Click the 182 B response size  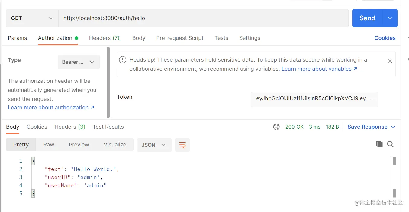click(x=332, y=127)
